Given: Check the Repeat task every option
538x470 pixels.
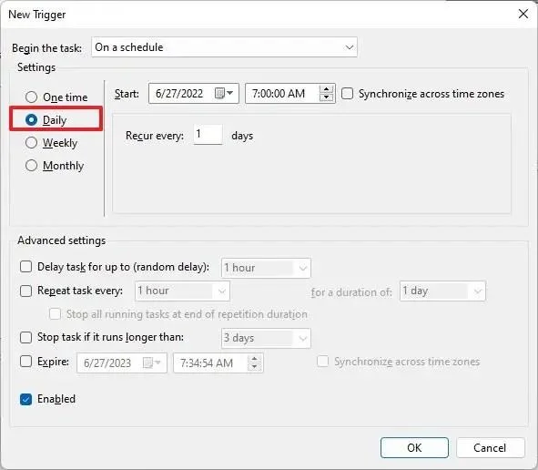Looking at the screenshot, I should point(26,291).
